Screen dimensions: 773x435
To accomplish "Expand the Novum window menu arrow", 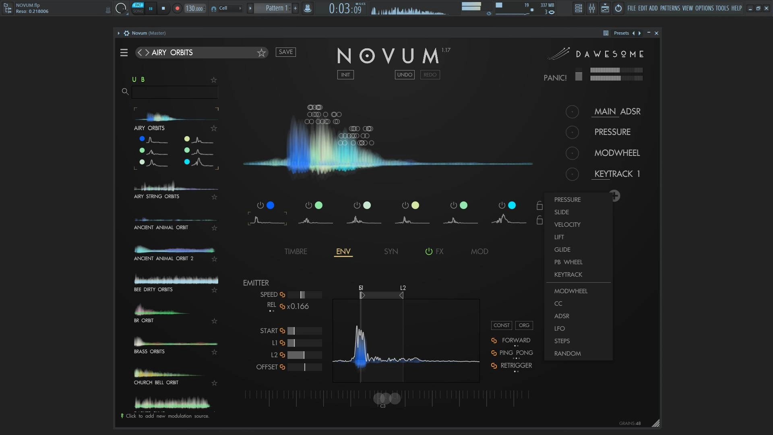I will click(119, 33).
